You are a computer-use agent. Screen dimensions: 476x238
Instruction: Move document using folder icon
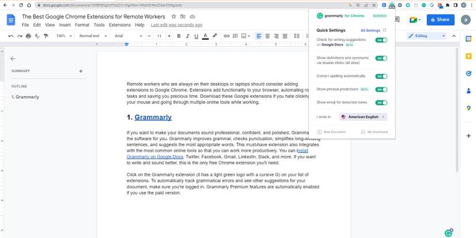183,17
